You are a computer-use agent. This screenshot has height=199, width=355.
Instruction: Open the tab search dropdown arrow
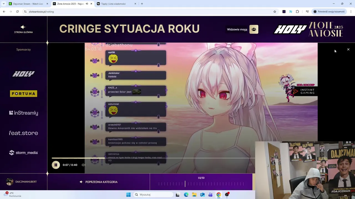pyautogui.click(x=4, y=4)
